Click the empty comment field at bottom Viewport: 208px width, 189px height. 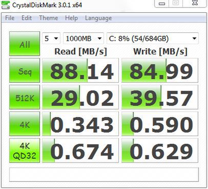(x=104, y=175)
